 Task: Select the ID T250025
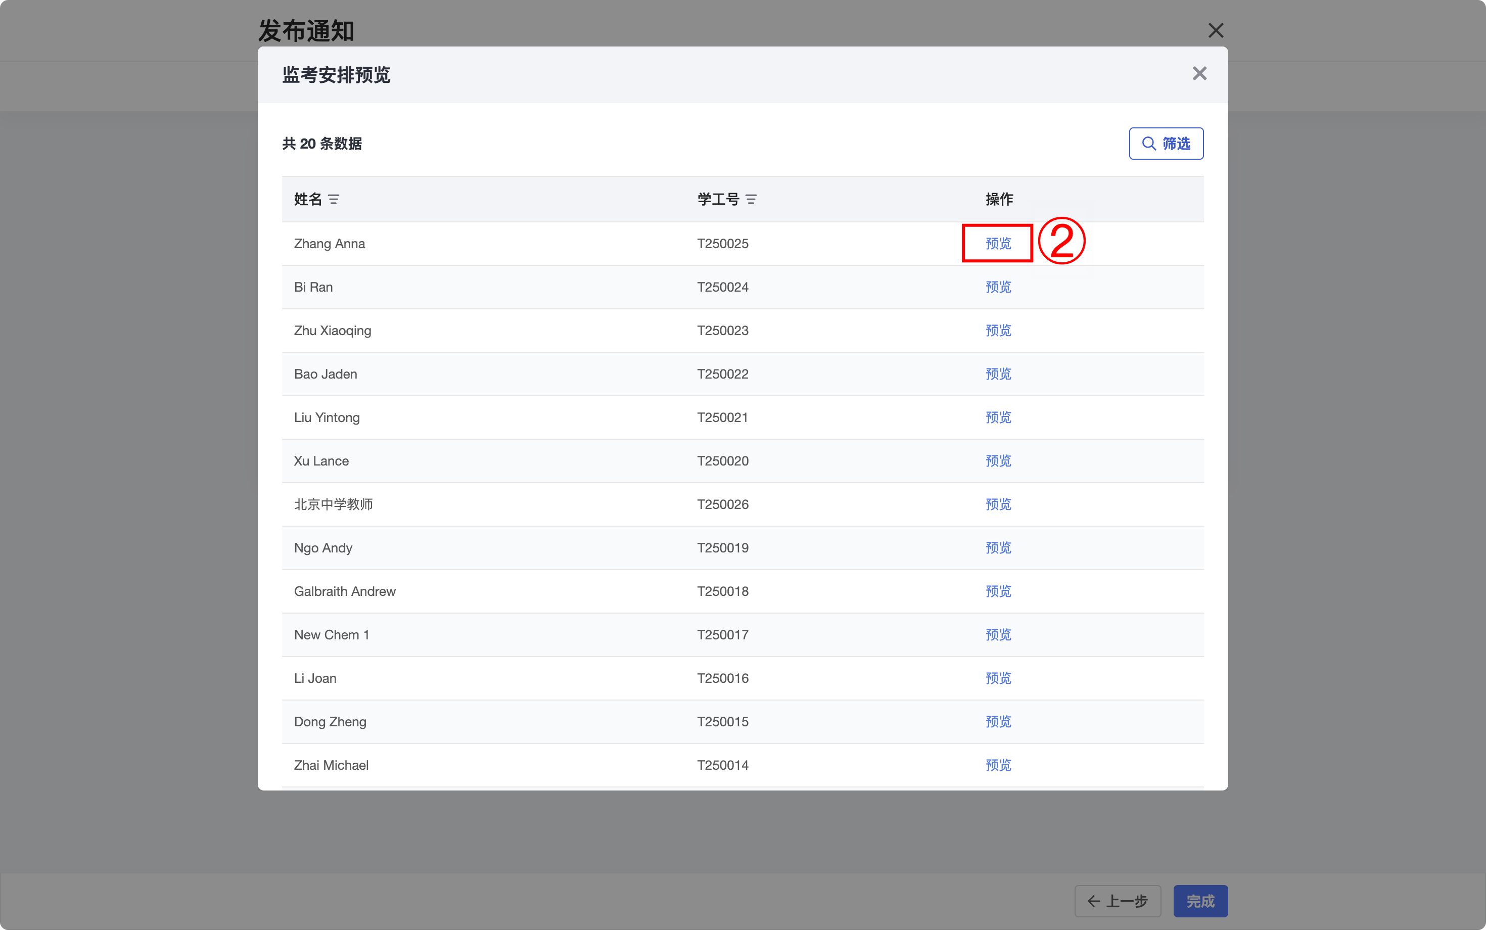[723, 244]
